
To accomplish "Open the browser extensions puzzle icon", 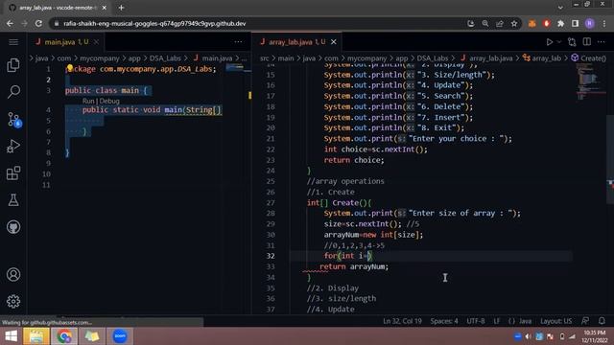I will coord(560,23).
